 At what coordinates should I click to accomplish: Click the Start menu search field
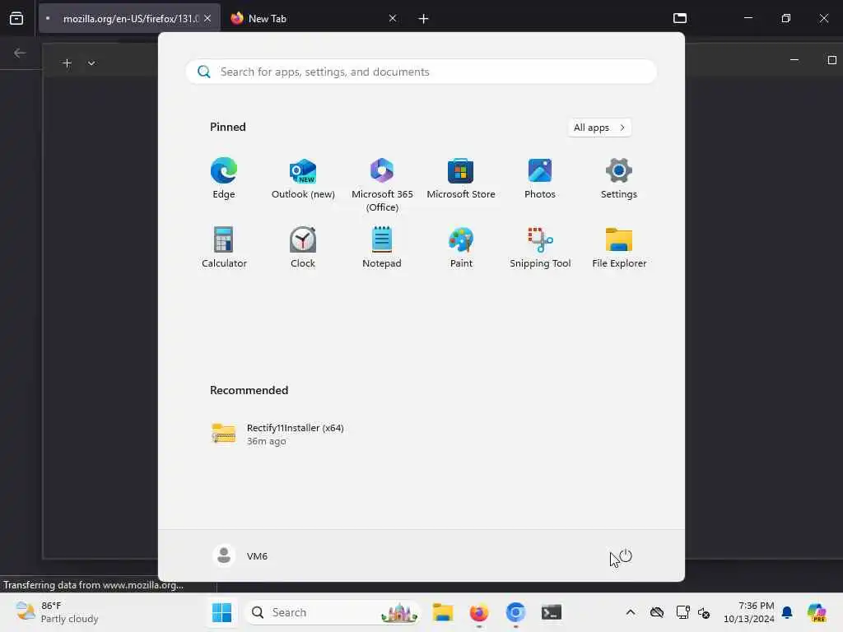421,72
